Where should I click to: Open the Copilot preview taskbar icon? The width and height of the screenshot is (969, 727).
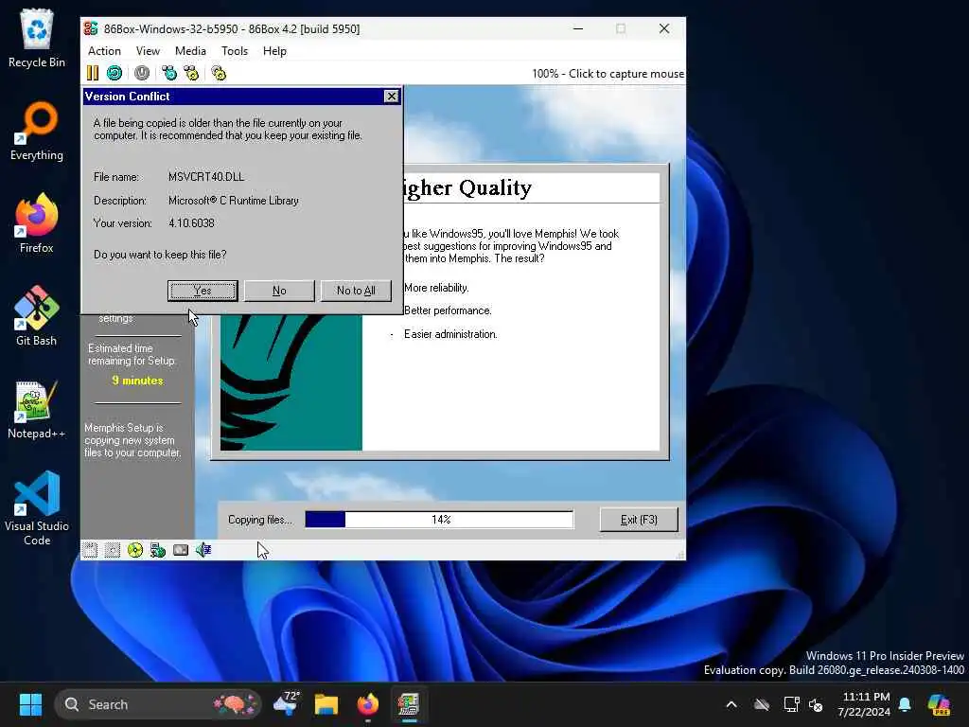[x=940, y=704]
